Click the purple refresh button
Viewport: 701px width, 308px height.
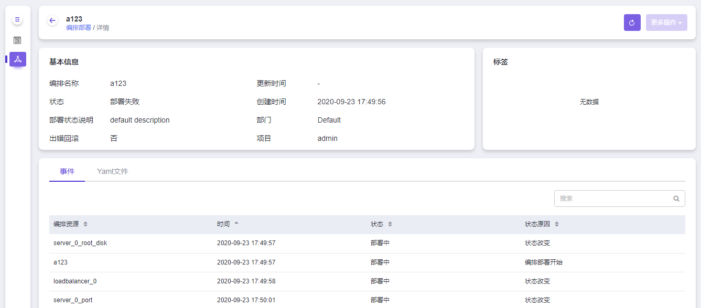click(x=632, y=23)
